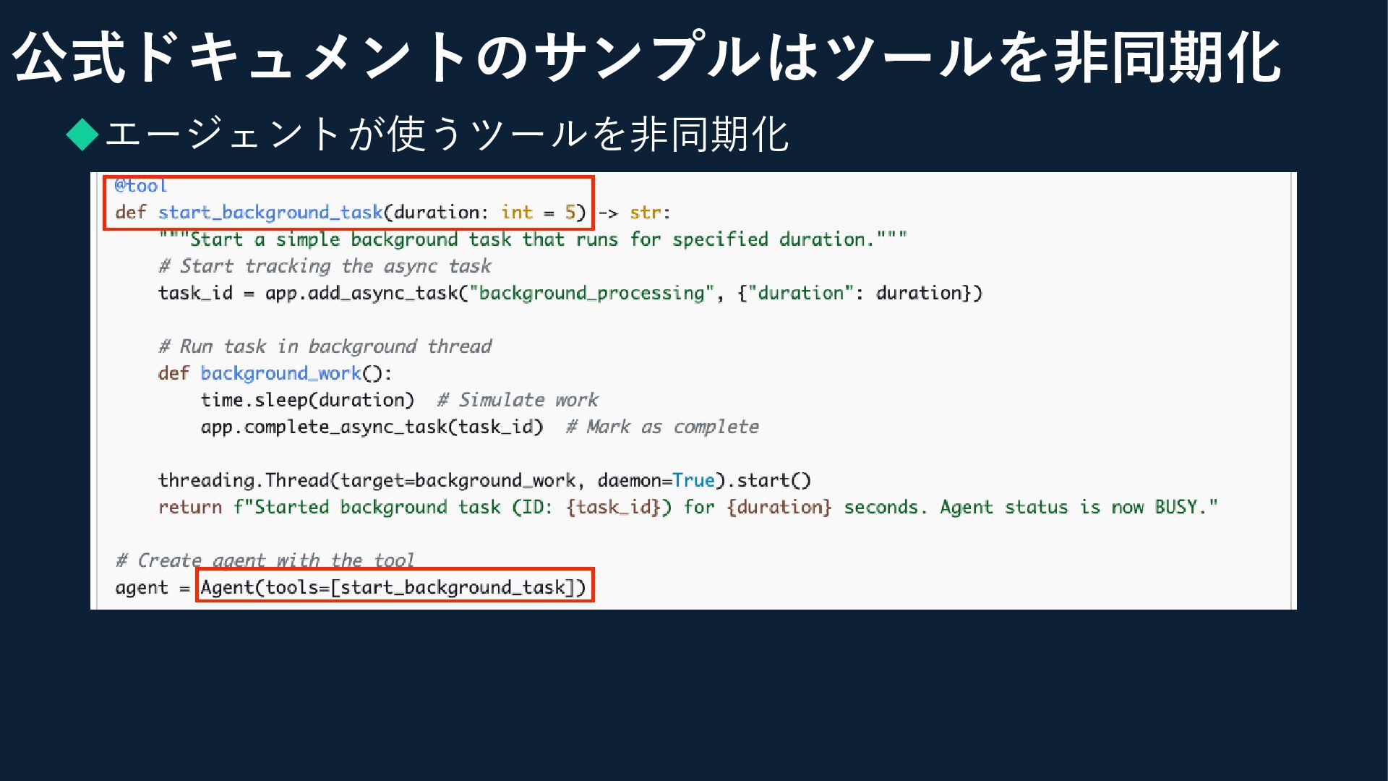Click the 'True' daemon value

coord(693,480)
